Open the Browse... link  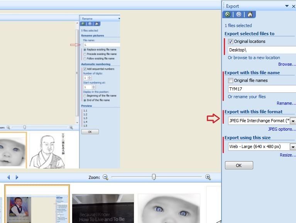click(287, 64)
